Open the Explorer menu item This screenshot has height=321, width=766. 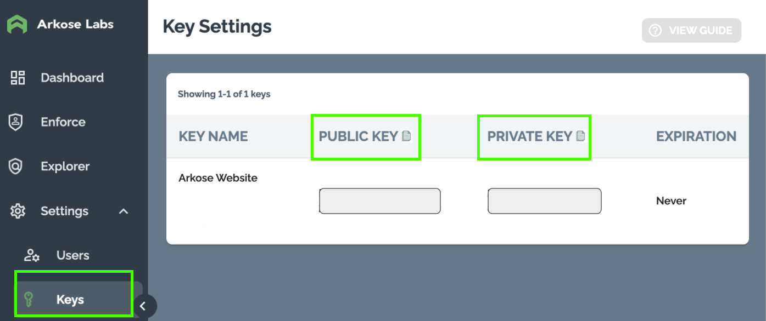(x=65, y=167)
